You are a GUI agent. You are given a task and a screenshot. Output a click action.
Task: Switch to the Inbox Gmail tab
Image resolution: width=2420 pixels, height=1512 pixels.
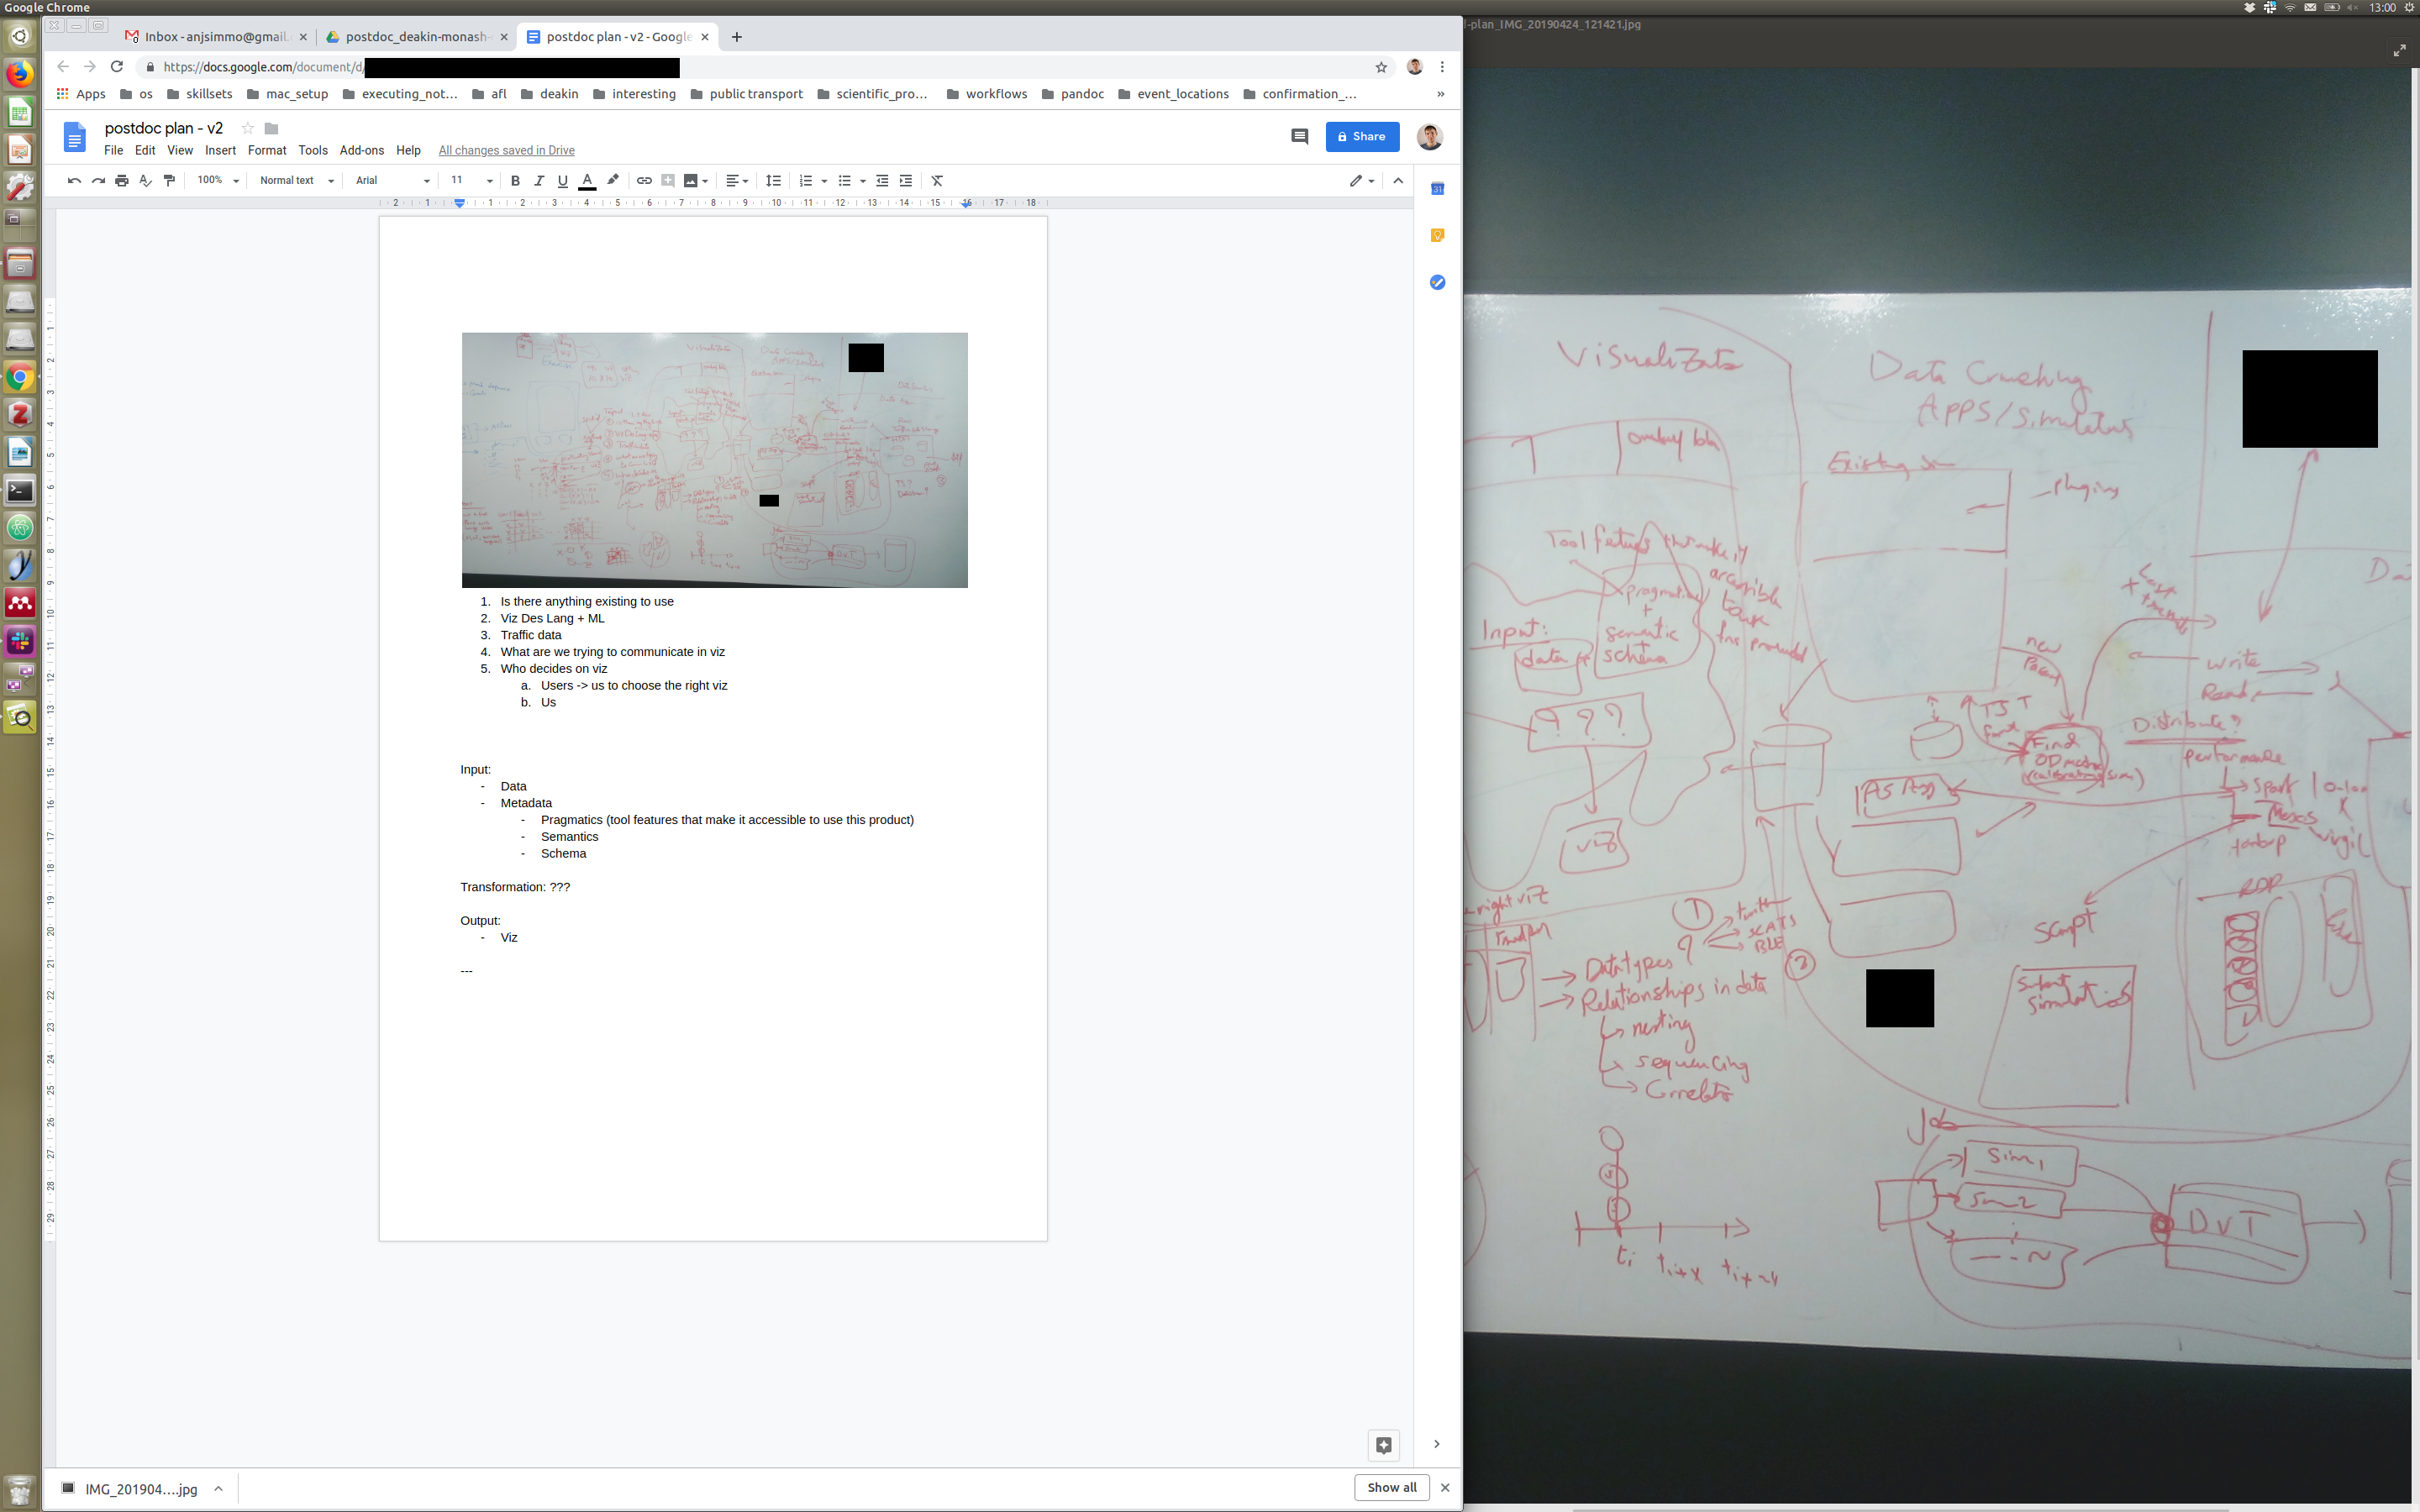214,37
